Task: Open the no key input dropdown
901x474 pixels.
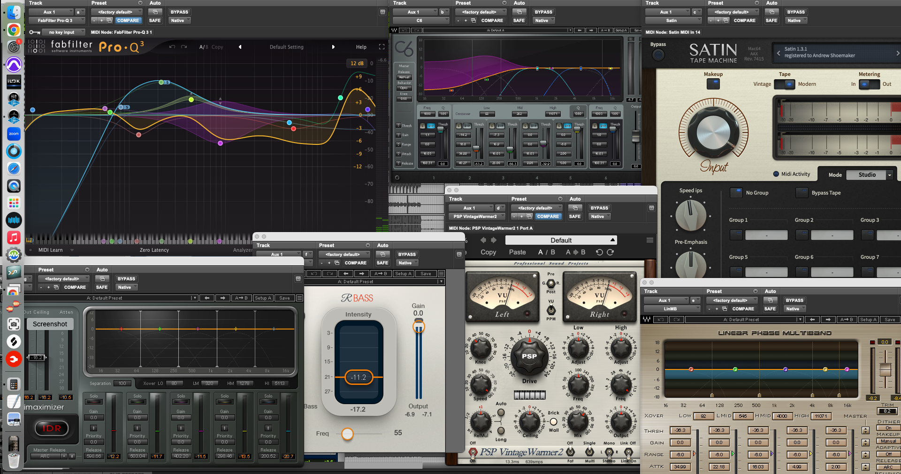Action: pos(64,32)
